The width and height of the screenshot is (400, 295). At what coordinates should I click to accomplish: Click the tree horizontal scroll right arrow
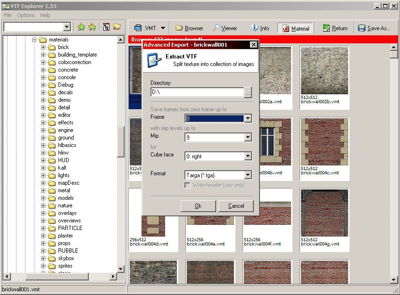[x=113, y=276]
